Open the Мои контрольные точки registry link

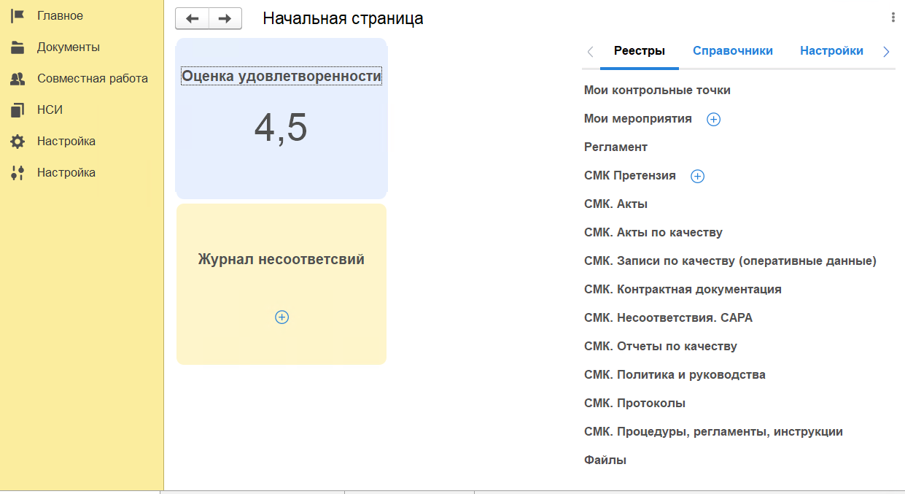(x=657, y=90)
